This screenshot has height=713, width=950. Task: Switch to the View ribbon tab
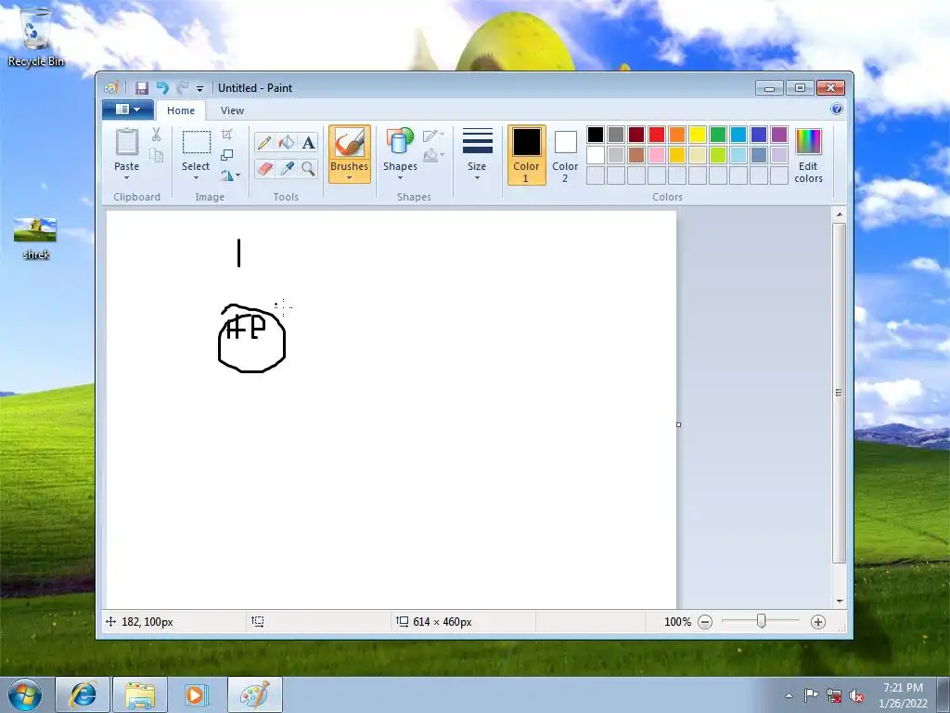point(232,110)
